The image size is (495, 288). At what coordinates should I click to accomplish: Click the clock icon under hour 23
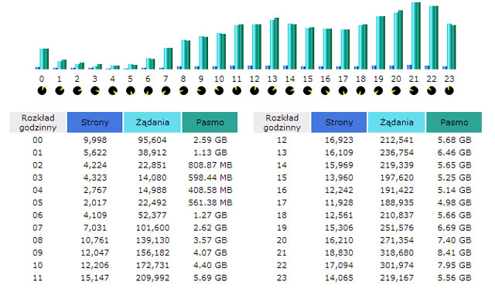pyautogui.click(x=449, y=91)
